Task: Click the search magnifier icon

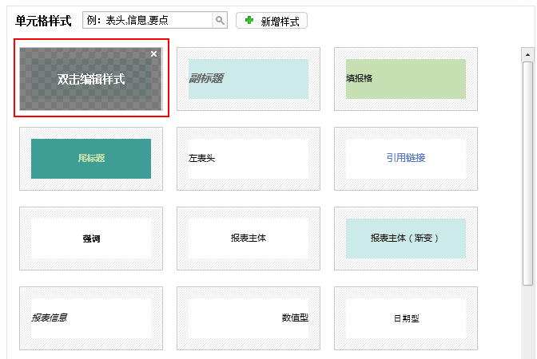Action: point(220,20)
